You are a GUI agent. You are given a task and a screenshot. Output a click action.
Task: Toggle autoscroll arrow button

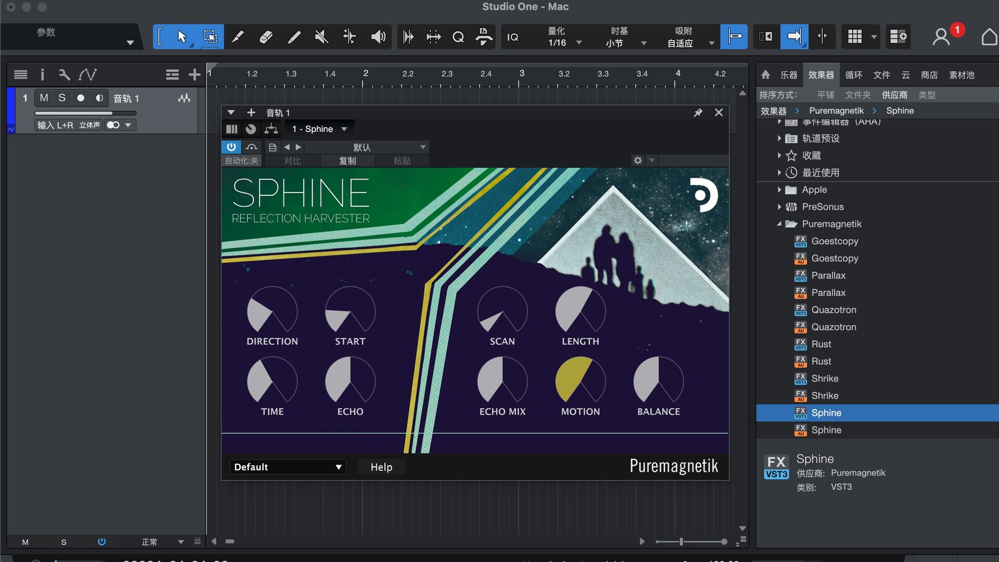click(795, 37)
